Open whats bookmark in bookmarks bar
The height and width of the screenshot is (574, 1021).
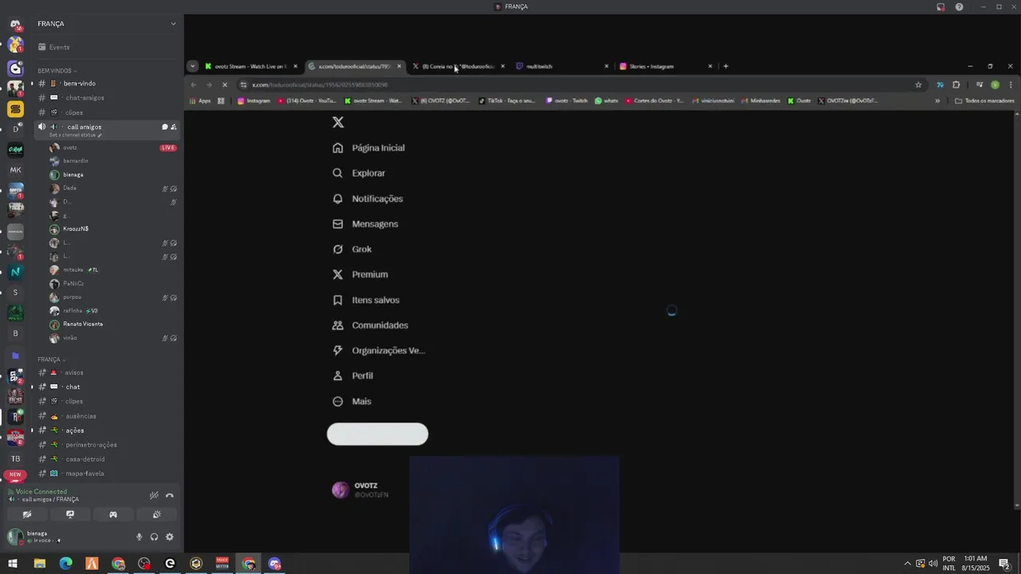coord(606,100)
